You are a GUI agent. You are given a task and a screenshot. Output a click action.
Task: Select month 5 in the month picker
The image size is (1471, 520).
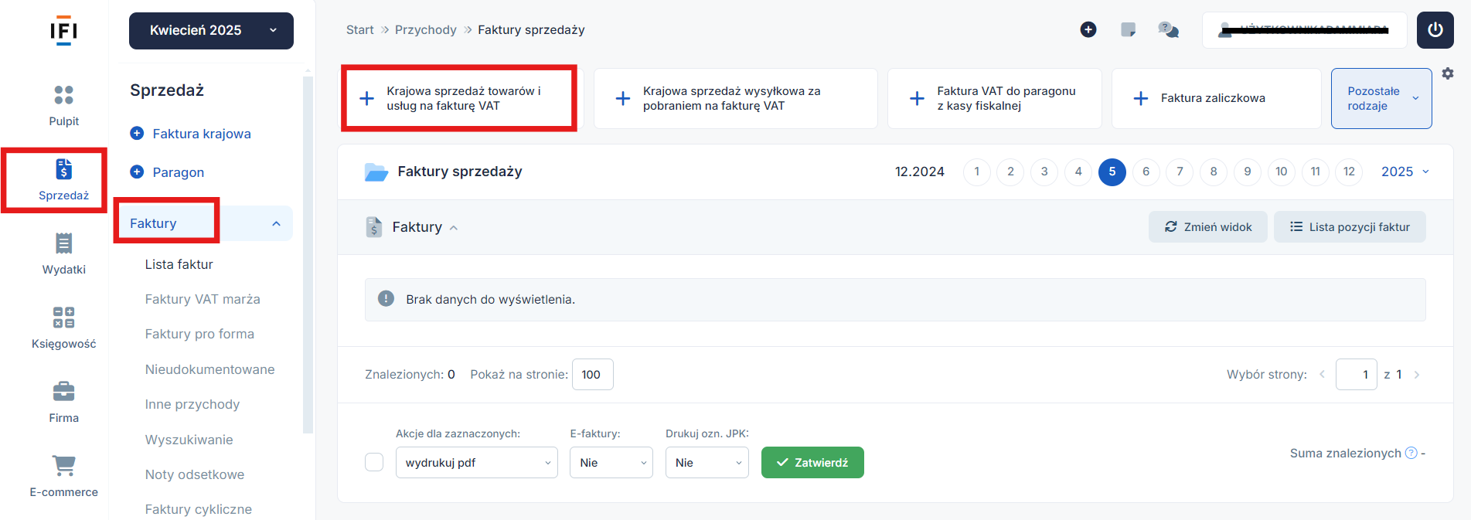pos(1112,172)
